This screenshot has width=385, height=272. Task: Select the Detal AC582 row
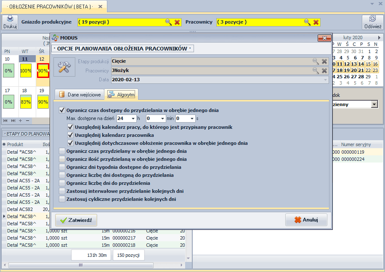[26, 209]
